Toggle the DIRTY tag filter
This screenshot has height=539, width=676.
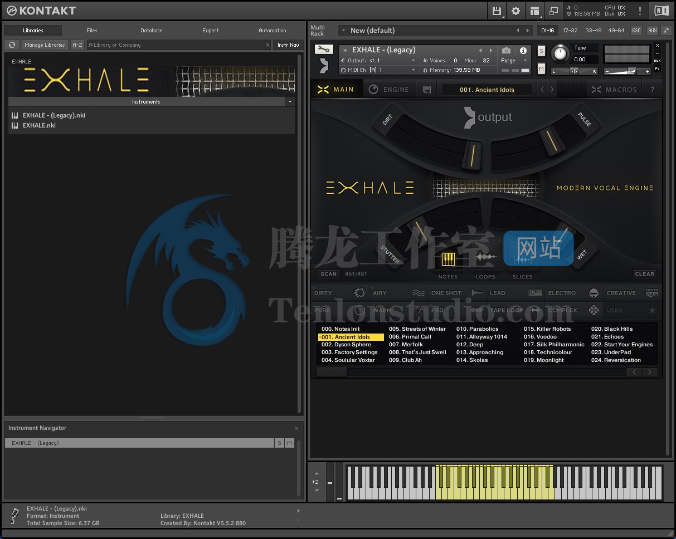tap(340, 293)
